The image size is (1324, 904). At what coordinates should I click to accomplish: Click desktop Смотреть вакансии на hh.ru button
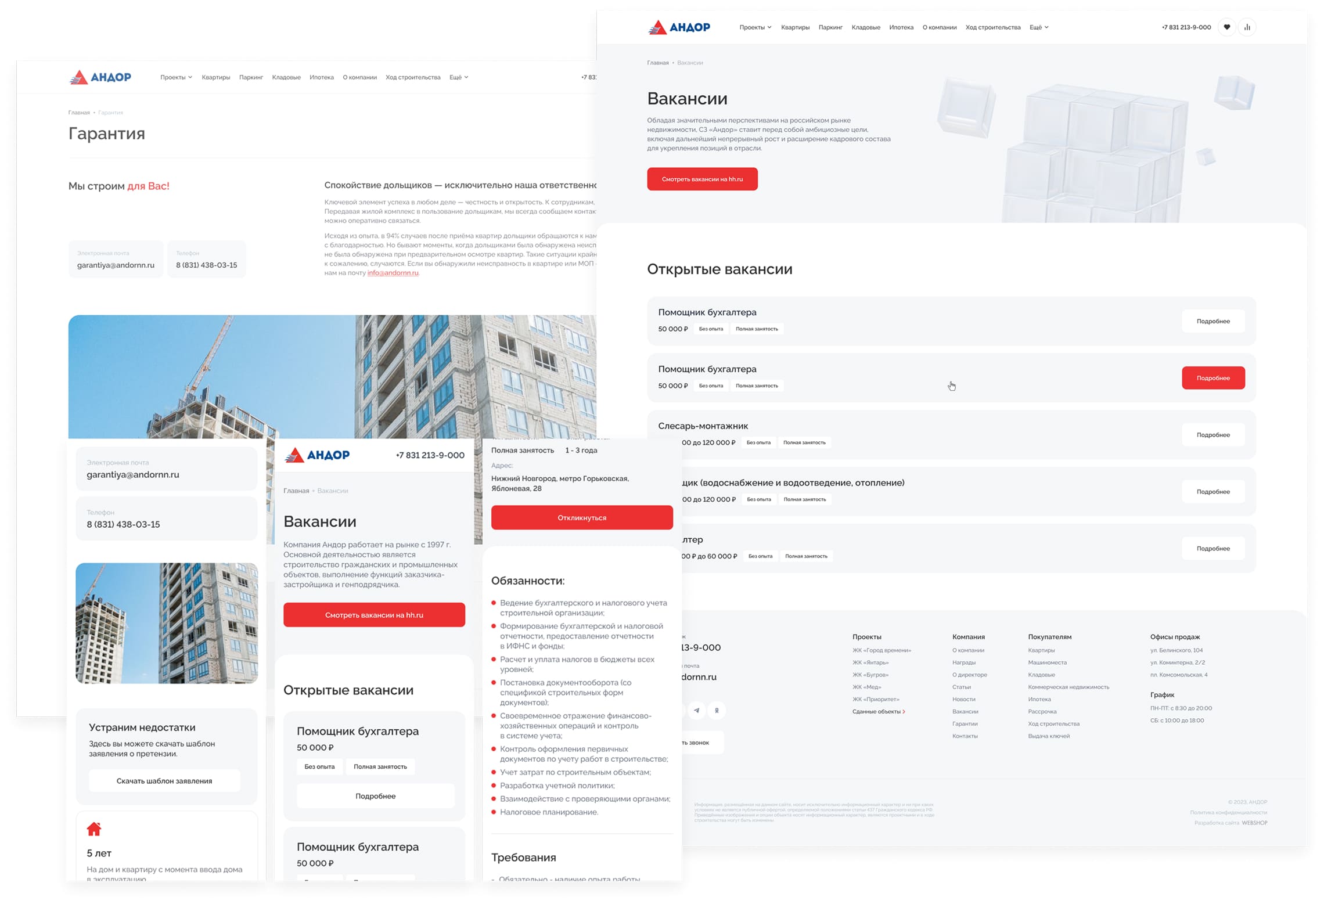pyautogui.click(x=701, y=179)
